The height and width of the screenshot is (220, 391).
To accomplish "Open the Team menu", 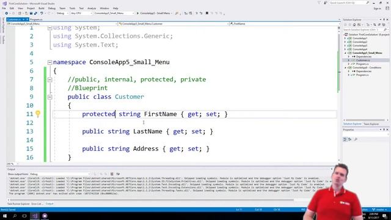I will click(62, 8).
